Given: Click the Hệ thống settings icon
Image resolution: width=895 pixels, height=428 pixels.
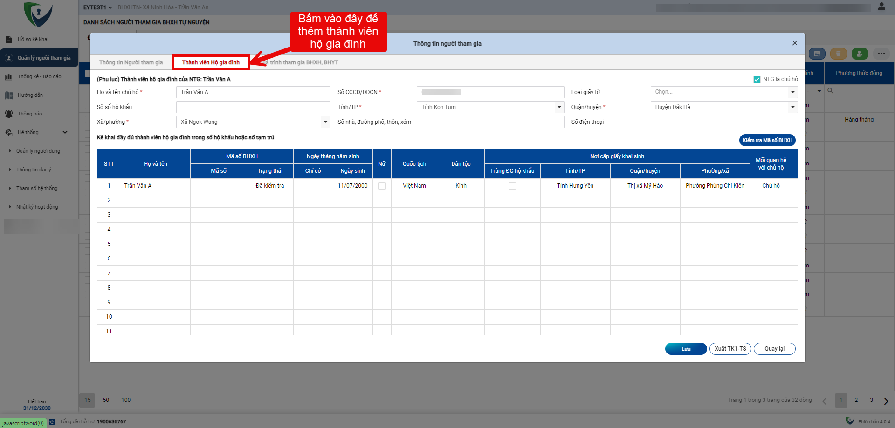Looking at the screenshot, I should tap(8, 133).
